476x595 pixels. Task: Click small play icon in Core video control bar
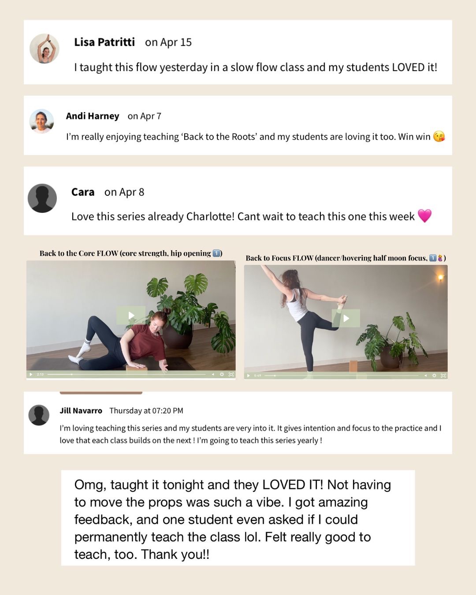(x=31, y=374)
